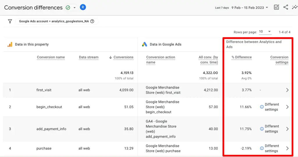Click the 11.66% difference value

246,107
